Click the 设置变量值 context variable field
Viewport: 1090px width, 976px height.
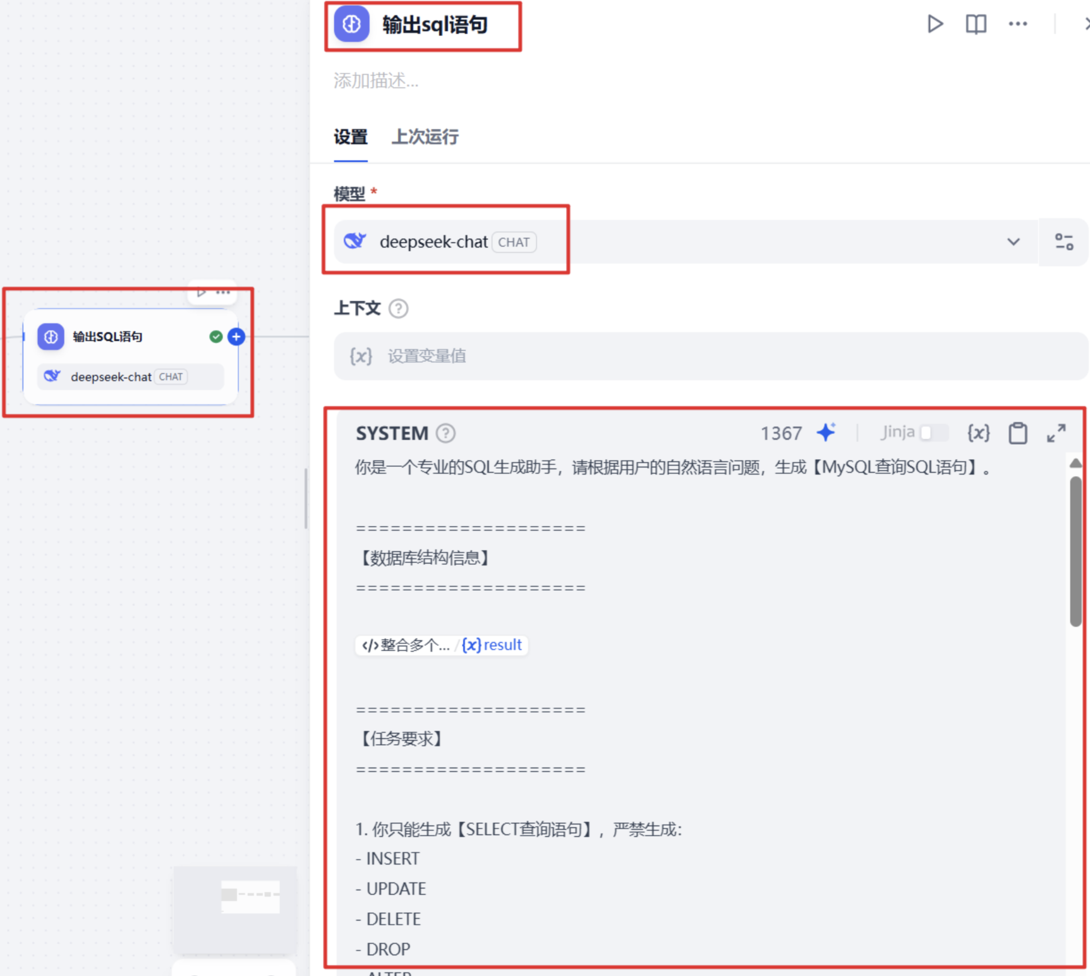[x=711, y=356]
